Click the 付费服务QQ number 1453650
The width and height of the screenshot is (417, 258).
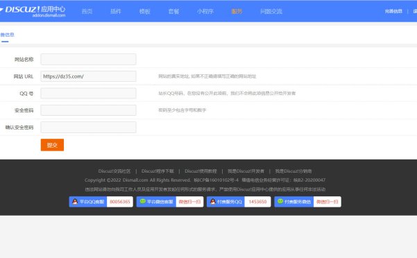point(257,202)
